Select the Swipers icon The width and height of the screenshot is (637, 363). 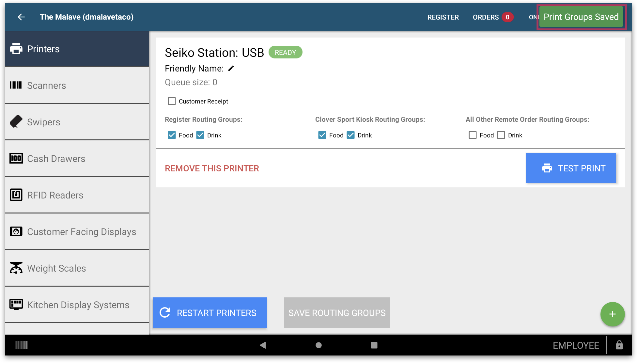click(16, 122)
